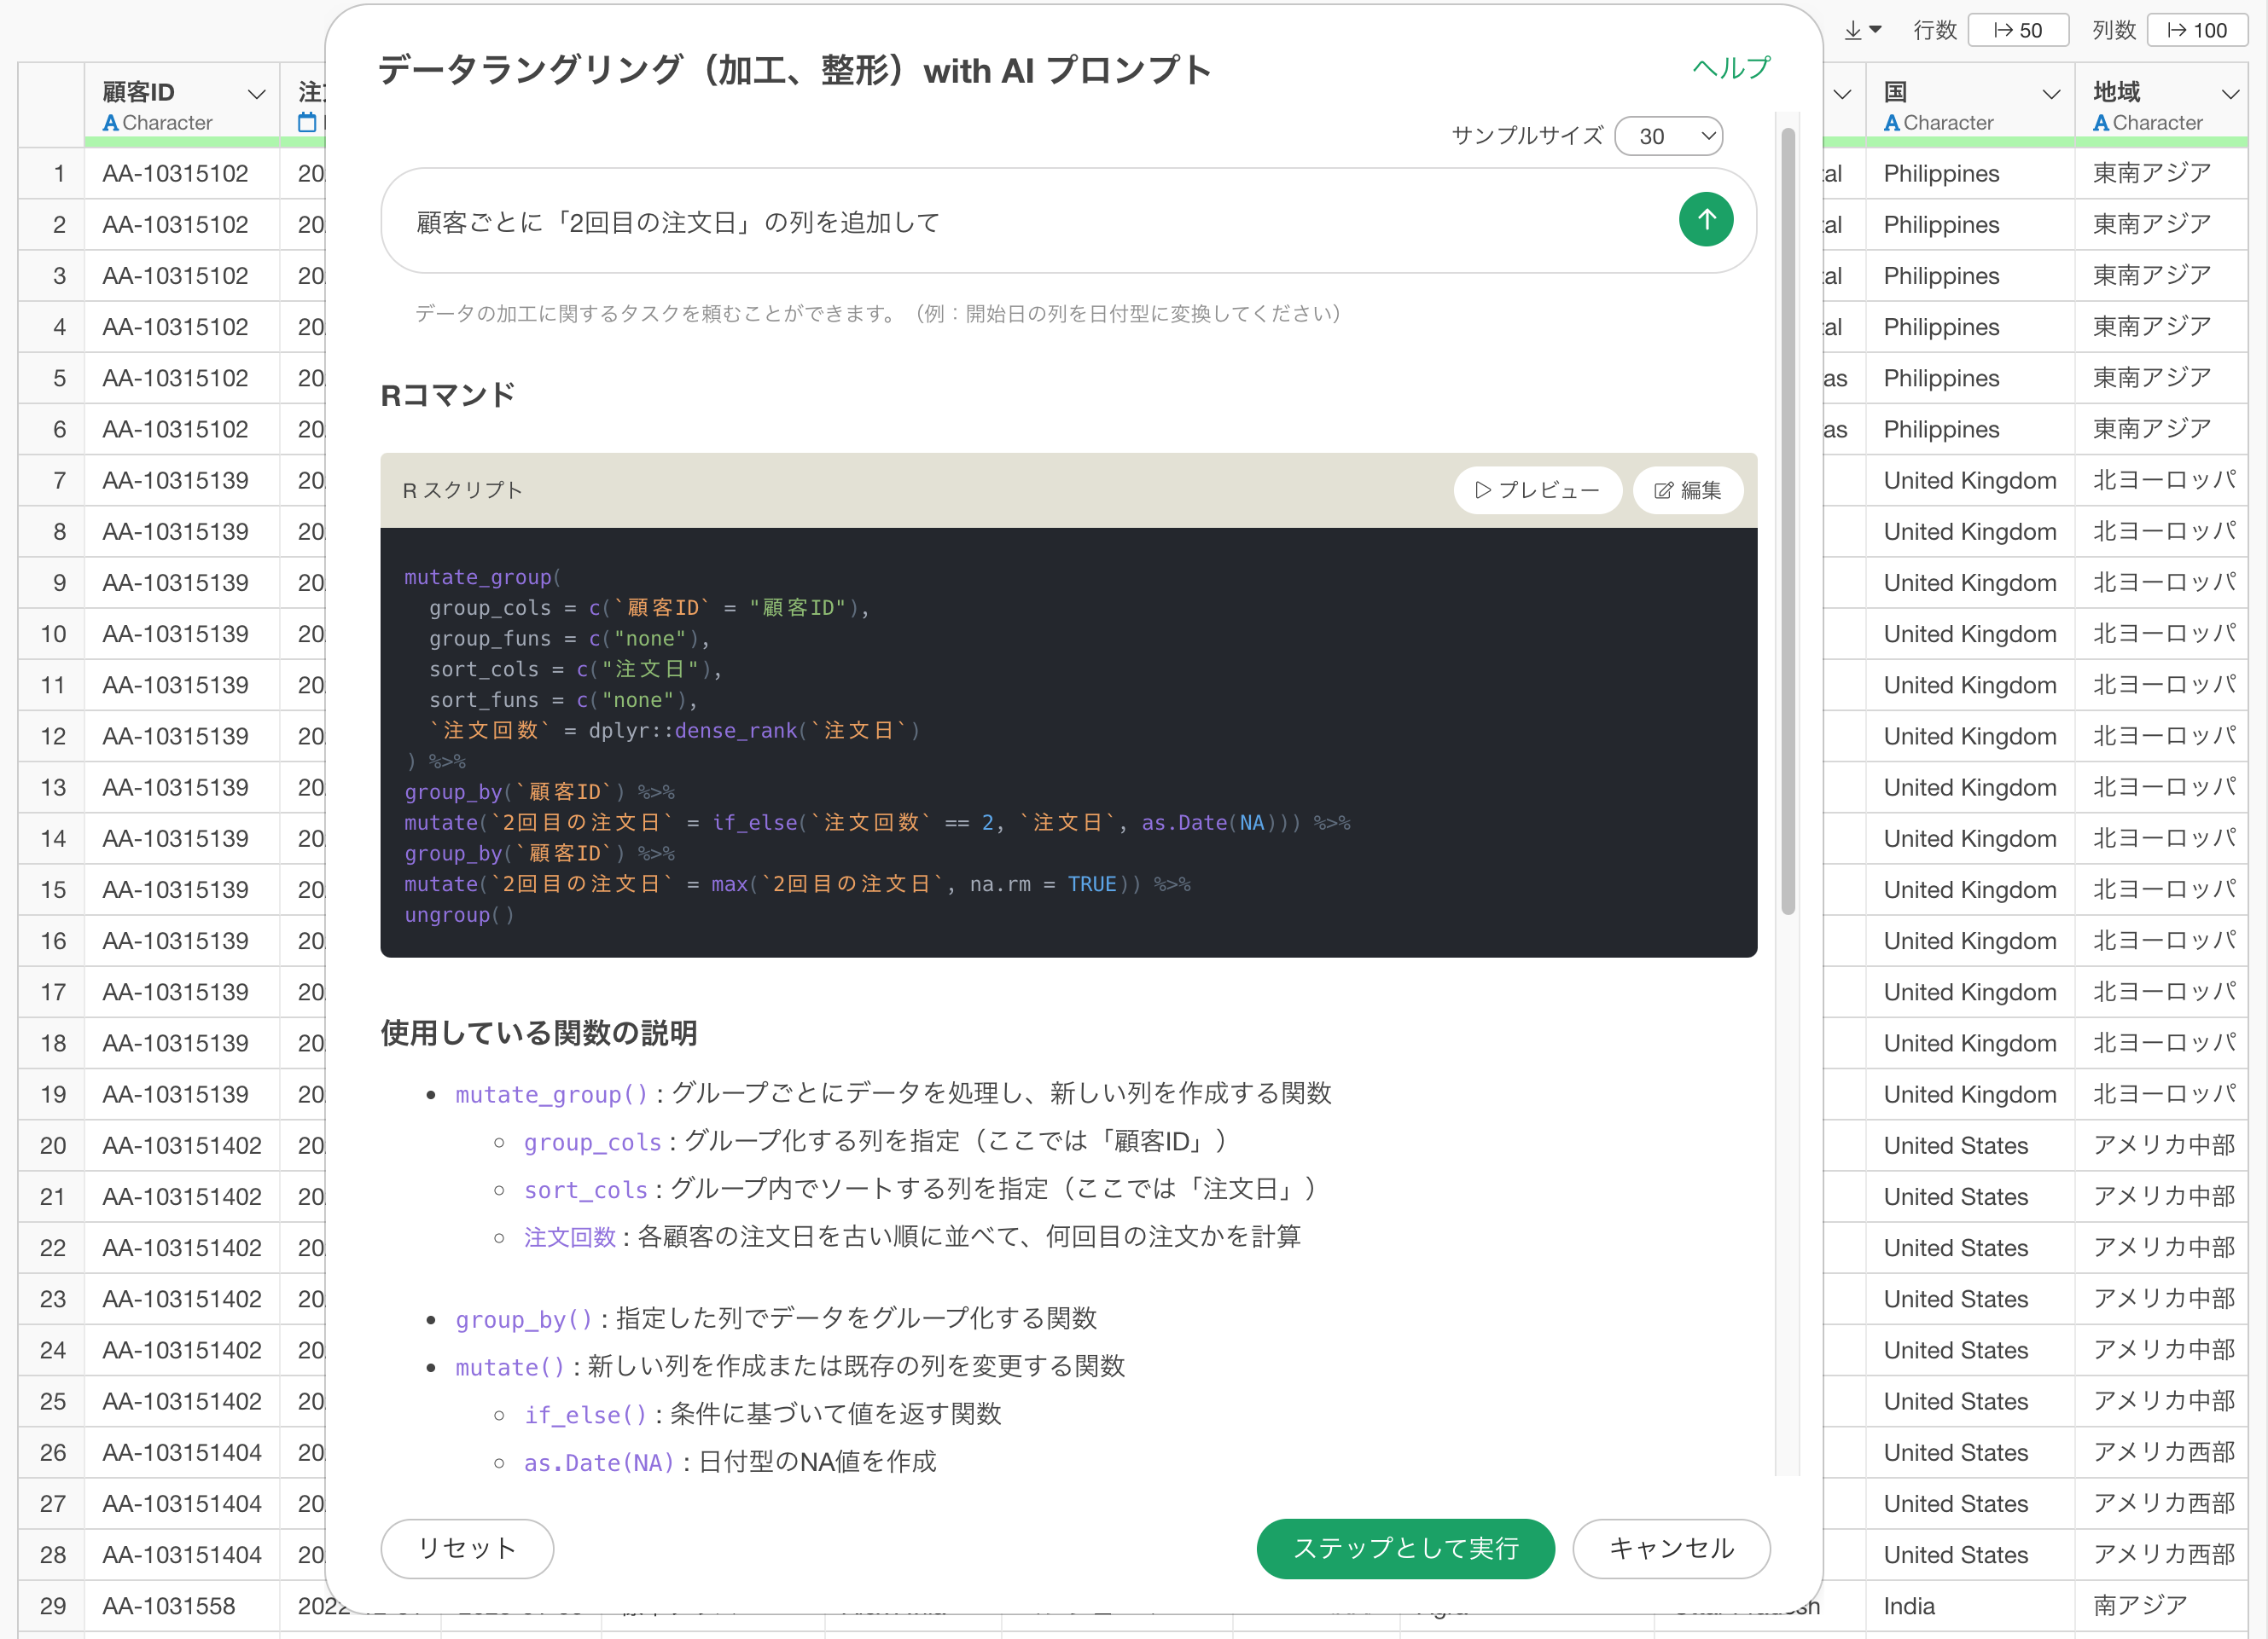Click the R script code block

tap(1068, 743)
